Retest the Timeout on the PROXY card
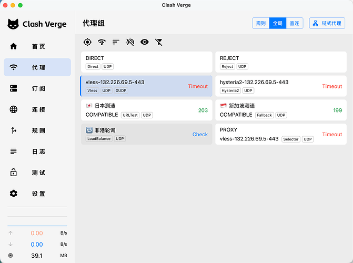 coord(332,135)
